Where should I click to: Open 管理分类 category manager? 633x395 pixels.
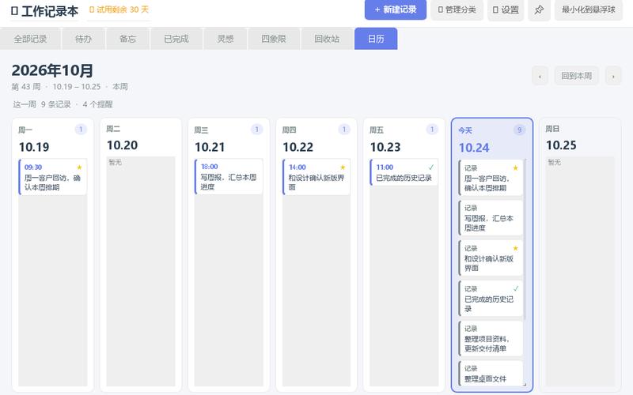tap(457, 9)
